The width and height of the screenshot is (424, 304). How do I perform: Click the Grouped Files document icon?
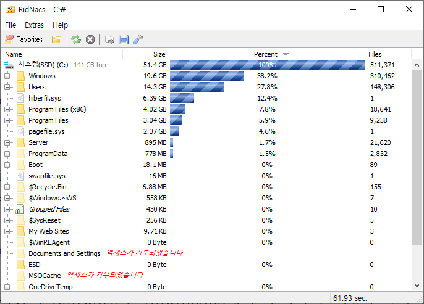pos(20,209)
